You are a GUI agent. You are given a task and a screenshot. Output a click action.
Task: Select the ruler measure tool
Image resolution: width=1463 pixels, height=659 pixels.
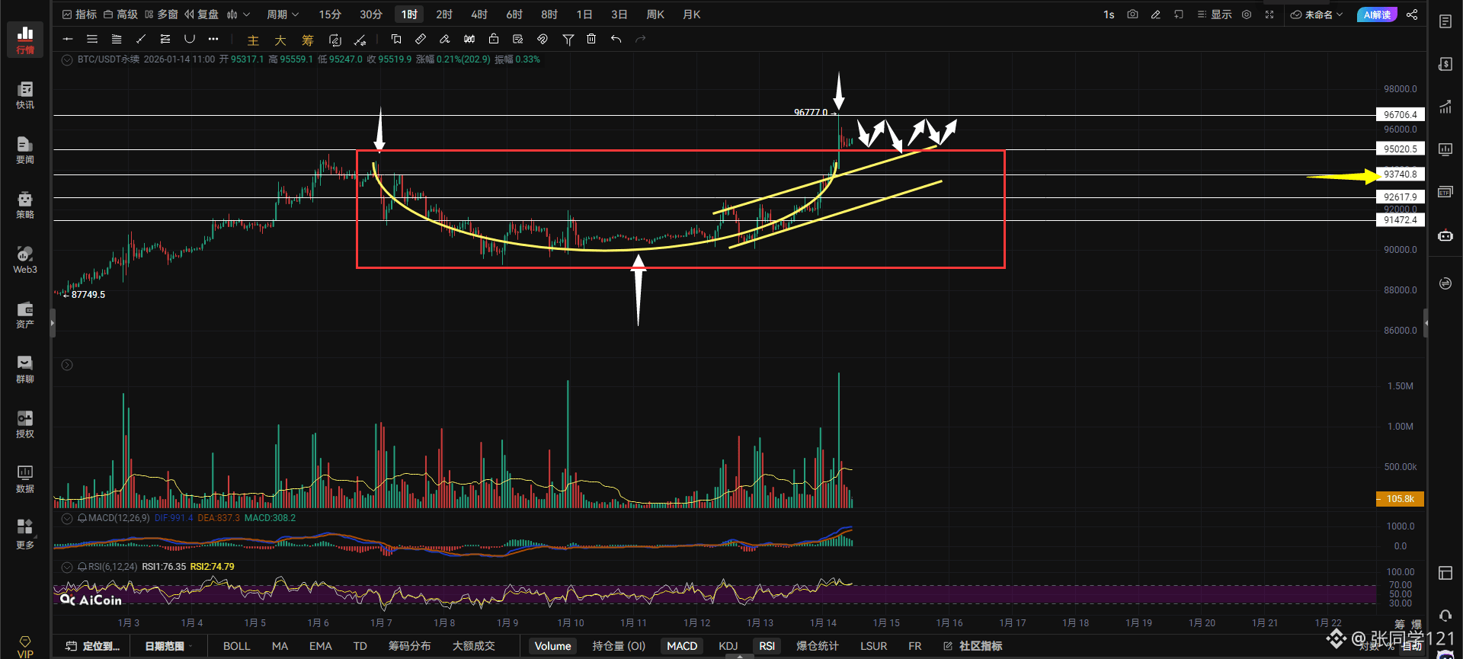point(421,39)
